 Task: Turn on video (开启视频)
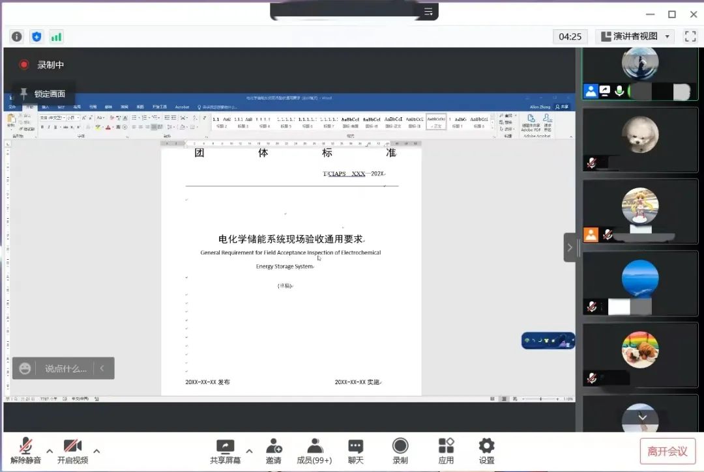click(72, 451)
